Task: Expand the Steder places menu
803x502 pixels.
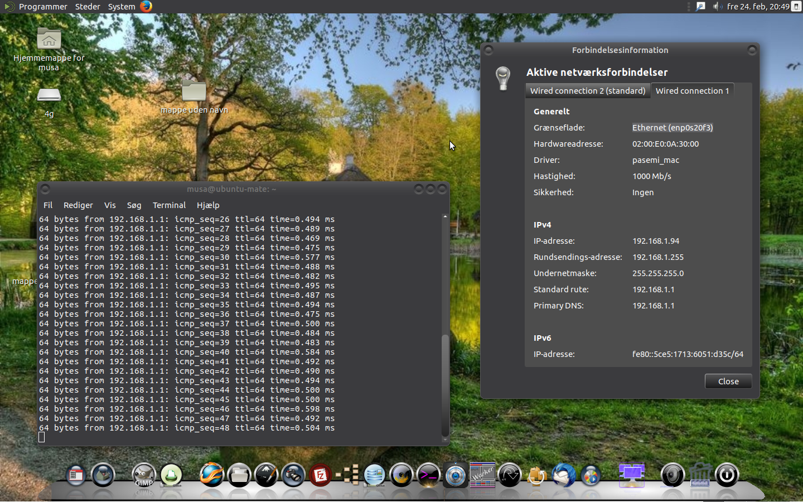Action: 88,6
